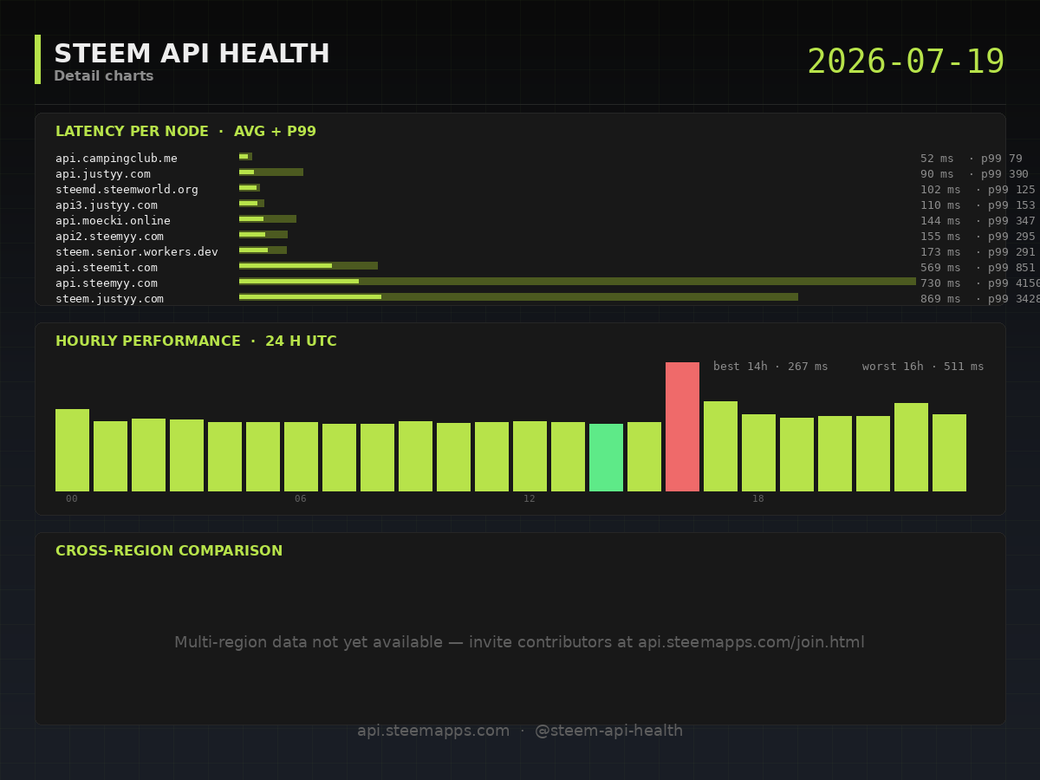Viewport: 1040px width, 780px height.
Task: Click the 730 ms latency value
Action: 940,283
